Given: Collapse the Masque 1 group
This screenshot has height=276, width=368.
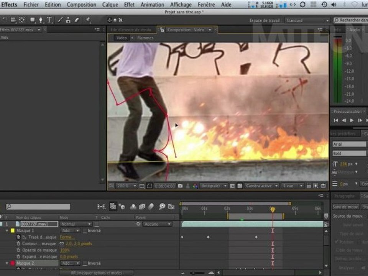Looking at the screenshot, I should coord(7,231).
